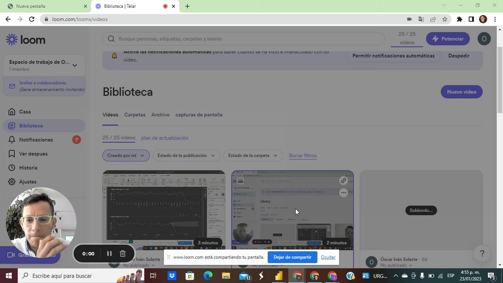This screenshot has width=503, height=283.
Task: Open the plan de actualización link
Action: coord(165,138)
